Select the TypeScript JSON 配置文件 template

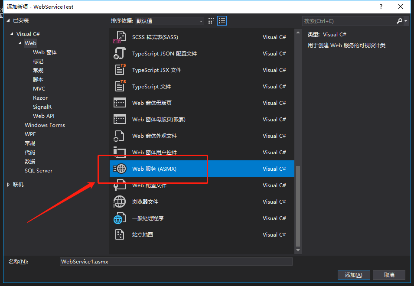pos(202,54)
